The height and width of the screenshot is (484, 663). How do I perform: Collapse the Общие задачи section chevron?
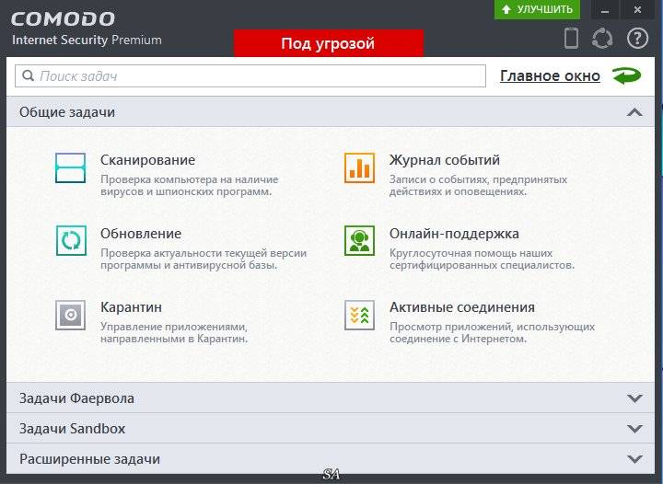tap(634, 112)
